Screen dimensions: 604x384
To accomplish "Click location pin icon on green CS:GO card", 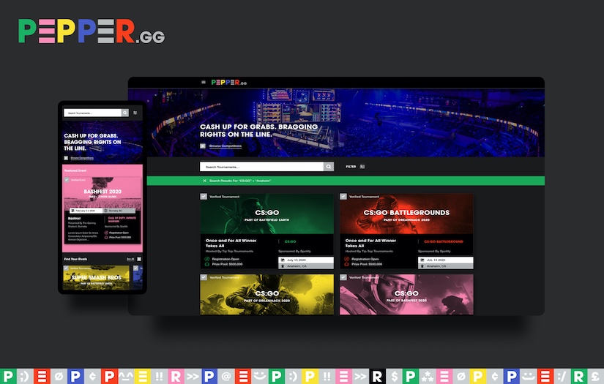I will coord(283,266).
